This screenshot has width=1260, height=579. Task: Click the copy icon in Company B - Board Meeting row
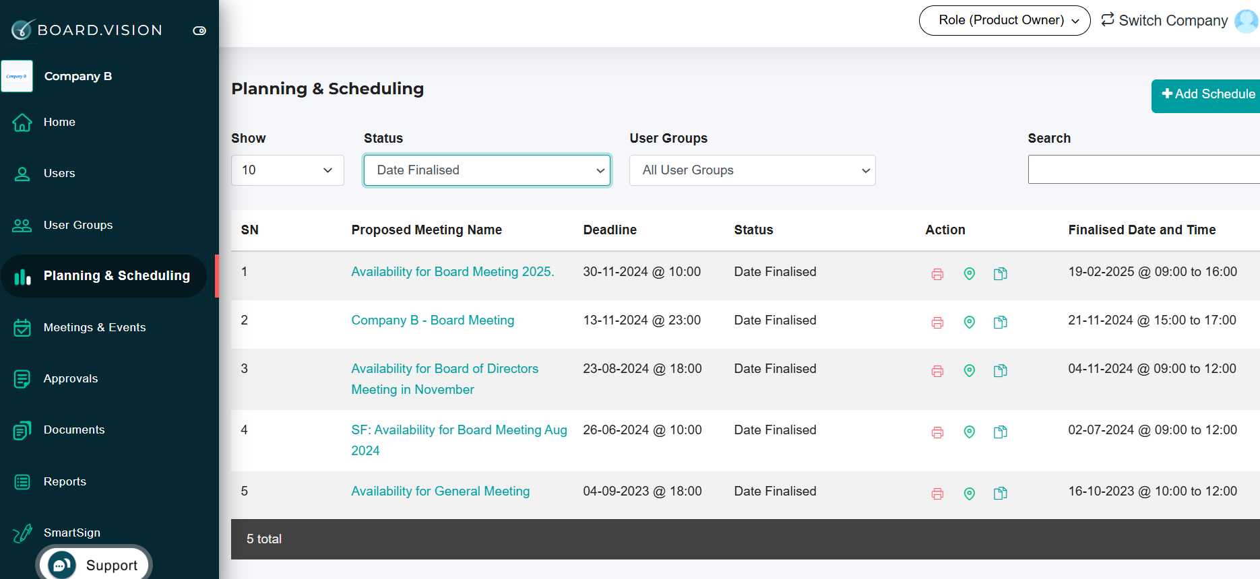click(x=1001, y=322)
